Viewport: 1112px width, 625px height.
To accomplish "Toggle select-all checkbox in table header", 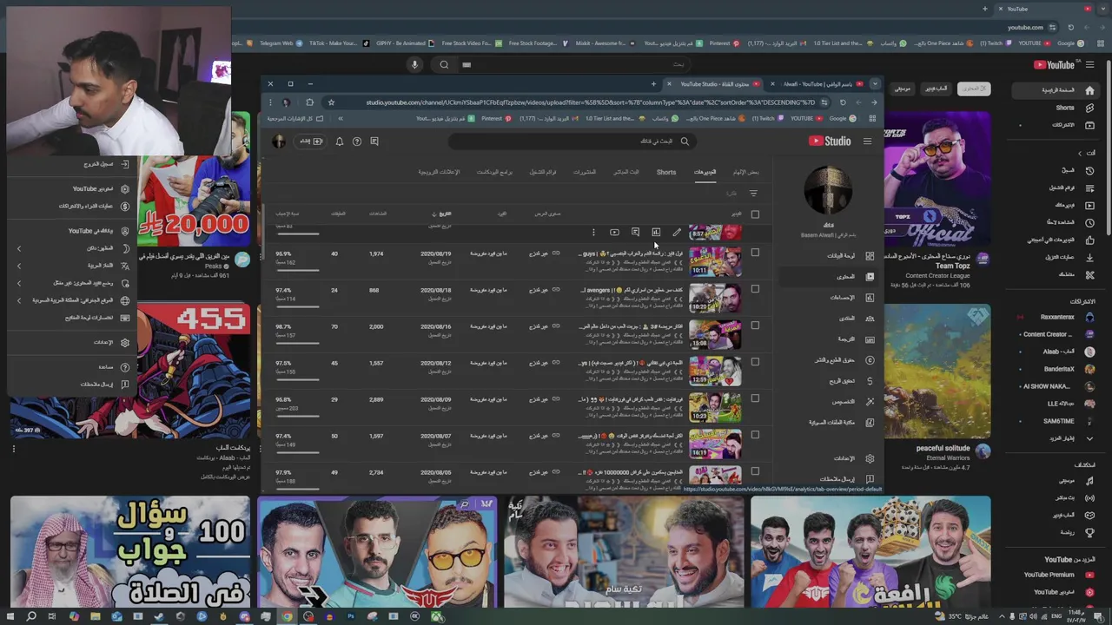I will (x=755, y=214).
